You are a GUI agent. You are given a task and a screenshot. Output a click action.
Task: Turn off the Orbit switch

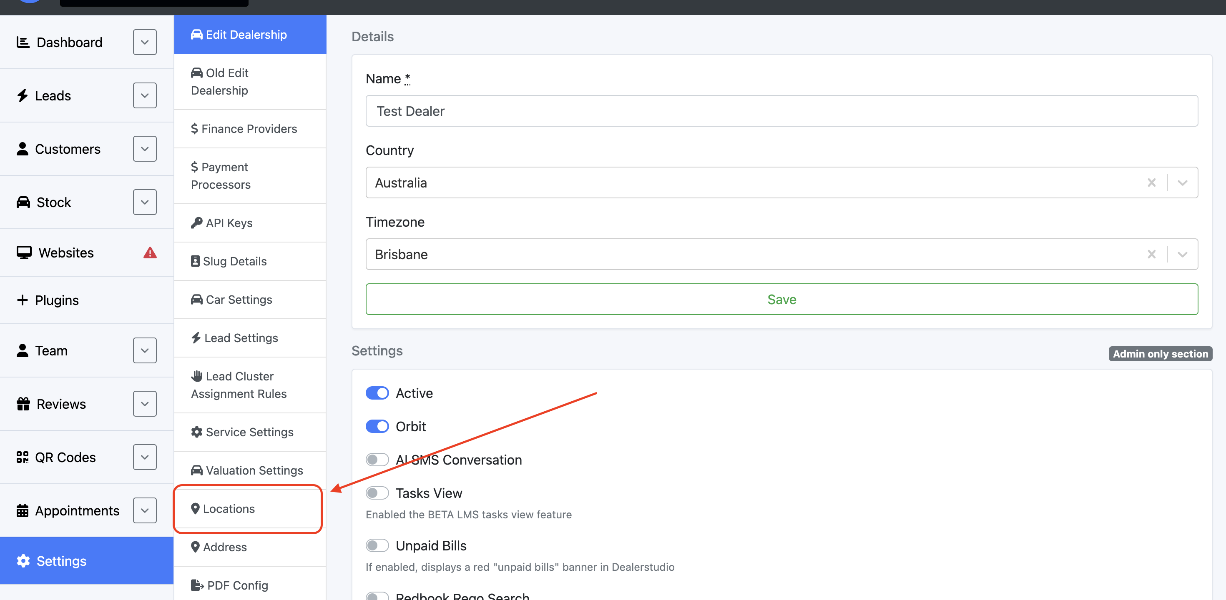coord(377,427)
